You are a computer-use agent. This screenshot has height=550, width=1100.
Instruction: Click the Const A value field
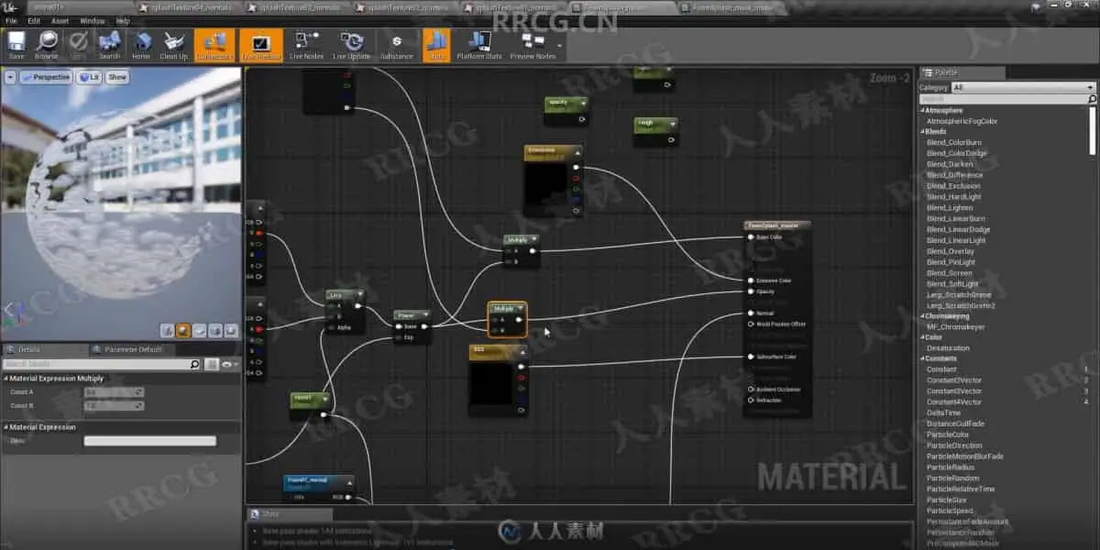pyautogui.click(x=114, y=392)
